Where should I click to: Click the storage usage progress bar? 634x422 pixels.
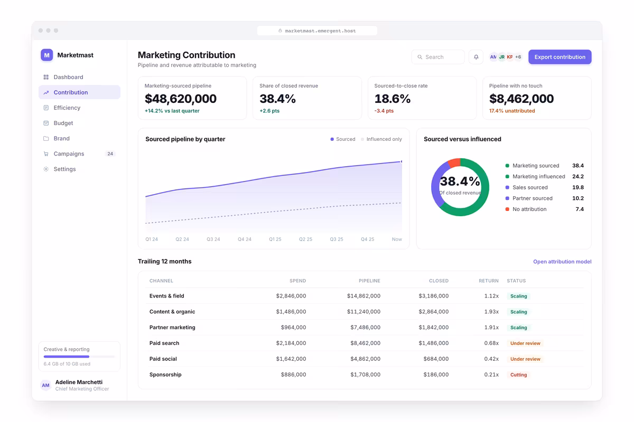coord(79,357)
